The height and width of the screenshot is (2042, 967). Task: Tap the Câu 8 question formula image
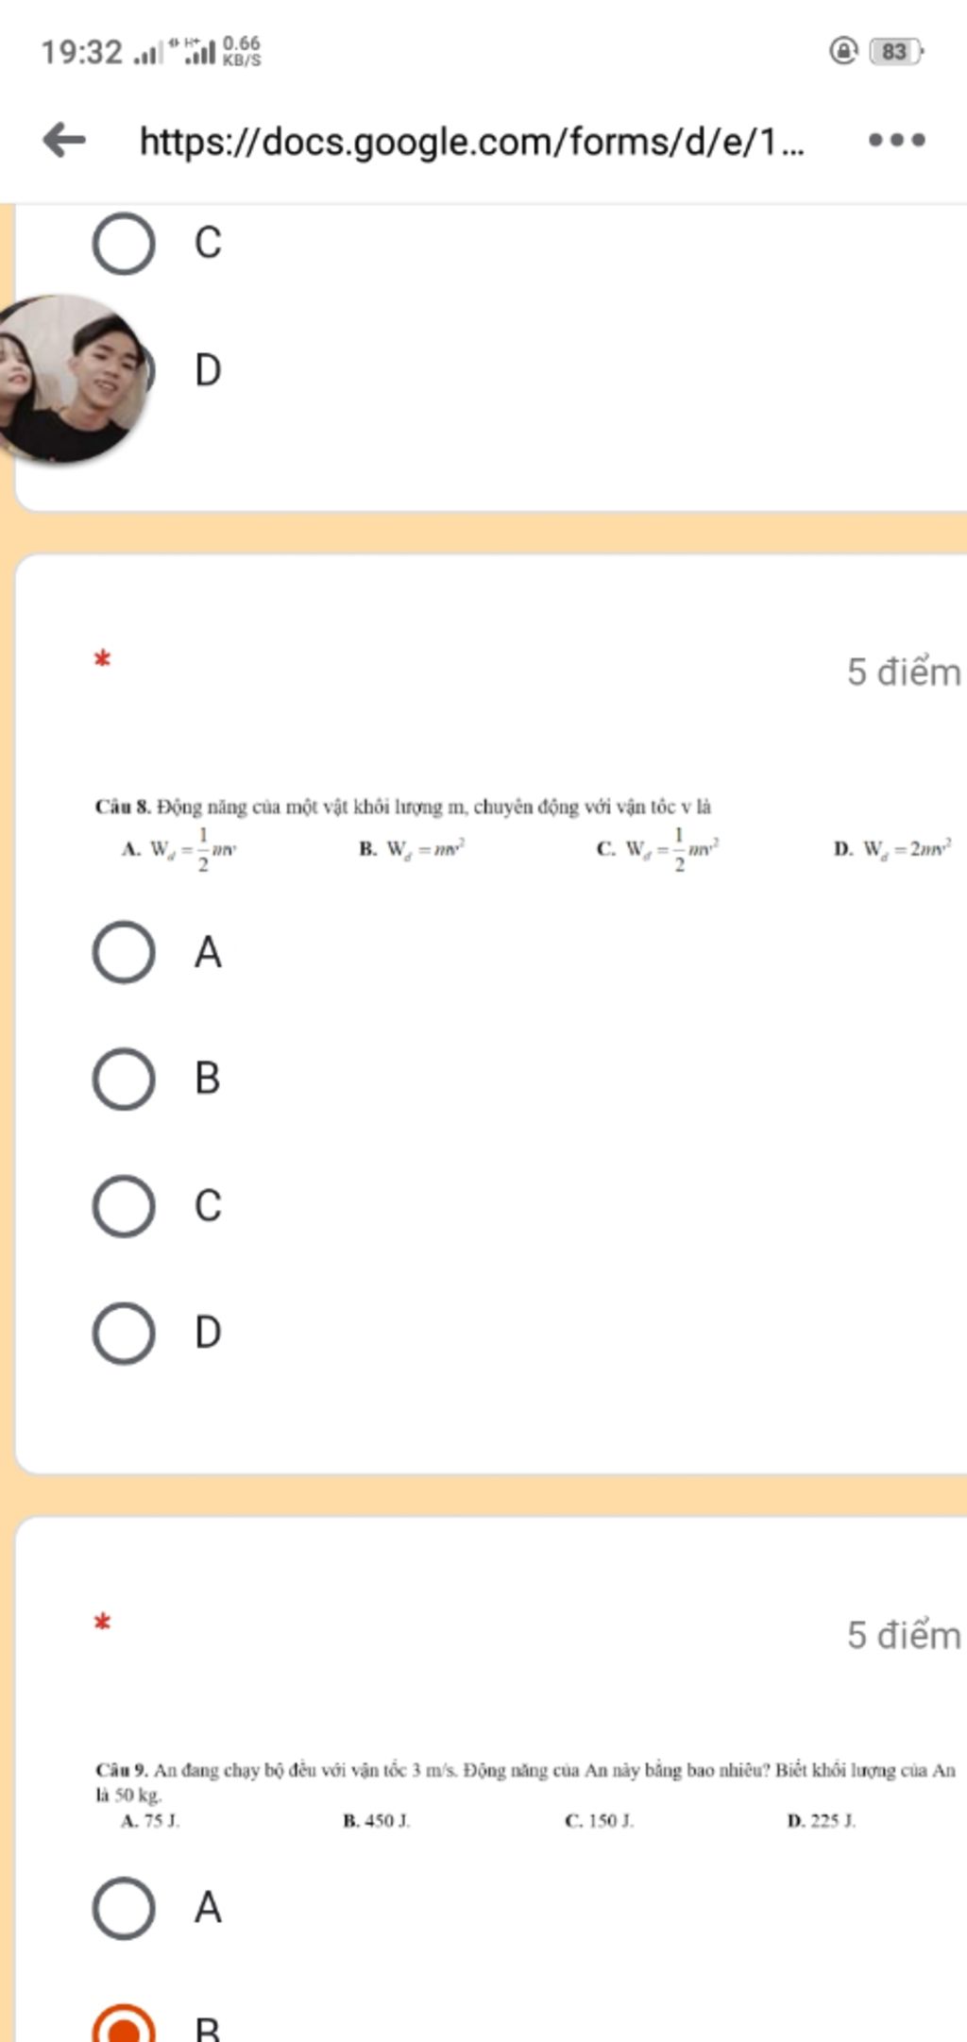click(524, 836)
